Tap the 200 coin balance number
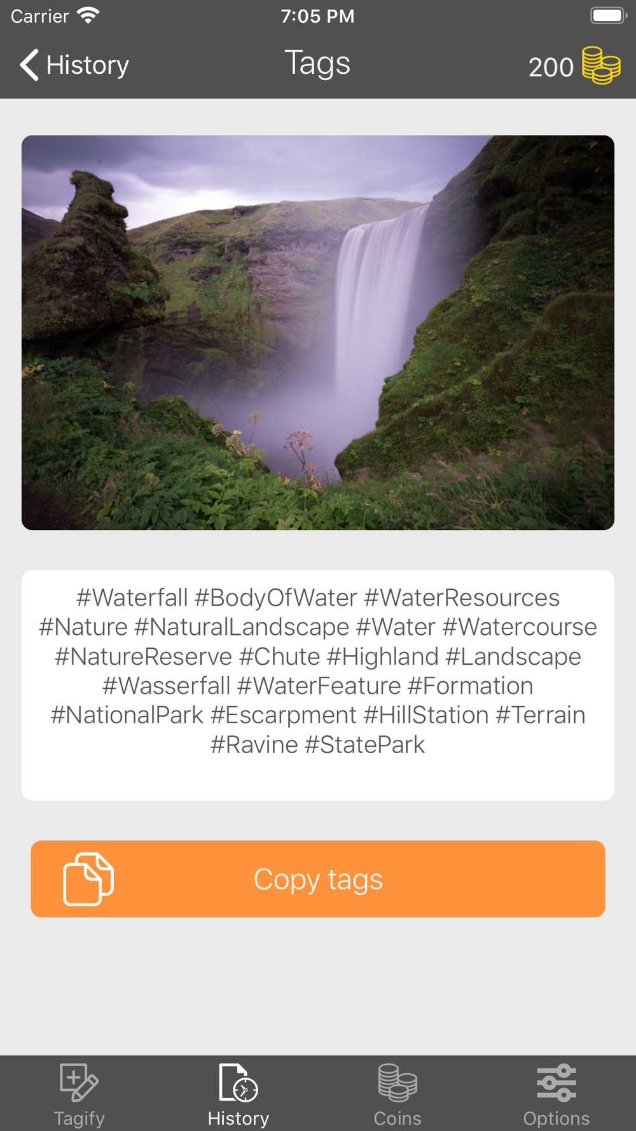 click(551, 67)
